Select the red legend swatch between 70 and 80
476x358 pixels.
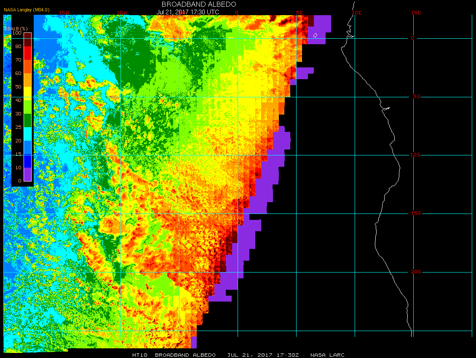[x=28, y=53]
